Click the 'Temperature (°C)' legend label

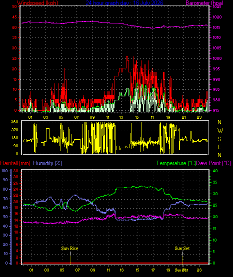176,163
